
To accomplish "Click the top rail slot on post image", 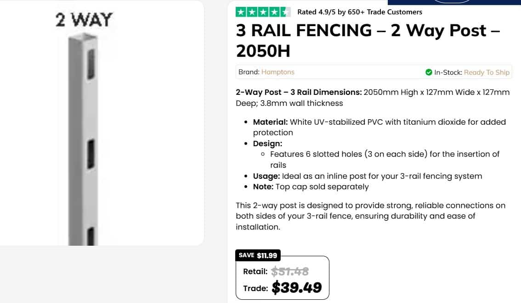I will [x=91, y=64].
